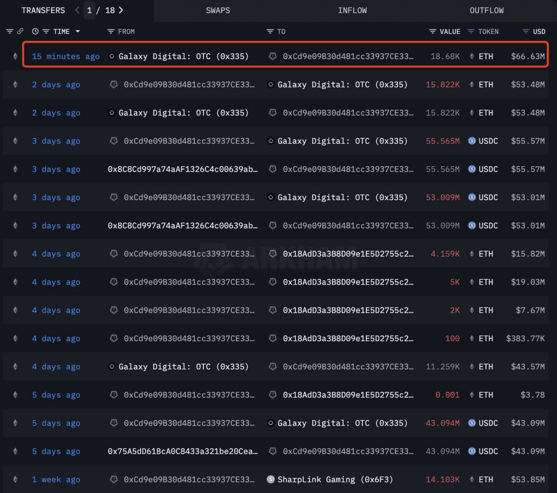Switch to the SWAPS tab
The width and height of the screenshot is (557, 493).
click(x=218, y=10)
